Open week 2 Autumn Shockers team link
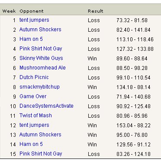Viewport: 161px width, 162px height. click(x=40, y=30)
